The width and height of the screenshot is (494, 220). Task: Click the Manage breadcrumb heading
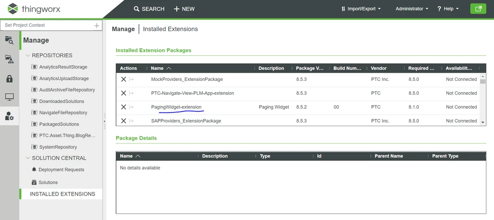coord(123,29)
